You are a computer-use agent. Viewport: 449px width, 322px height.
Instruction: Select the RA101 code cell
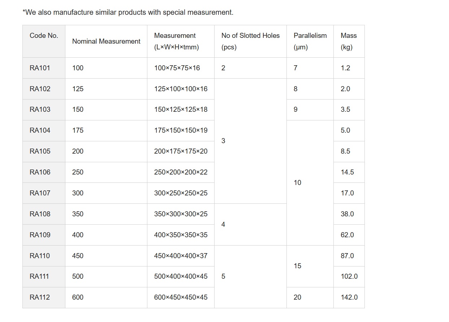(44, 68)
